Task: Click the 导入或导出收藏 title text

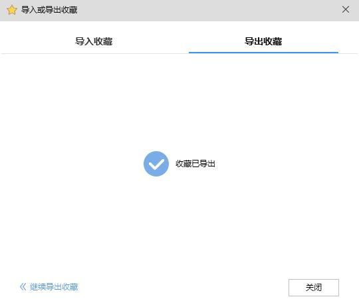Action: [49, 10]
